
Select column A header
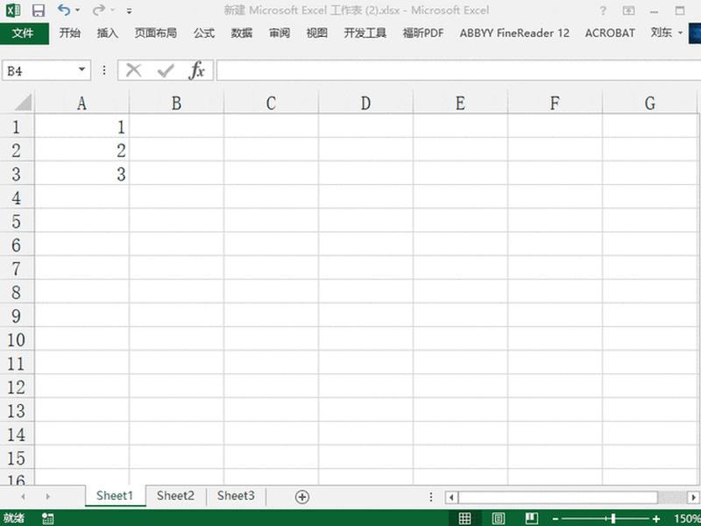(x=81, y=103)
